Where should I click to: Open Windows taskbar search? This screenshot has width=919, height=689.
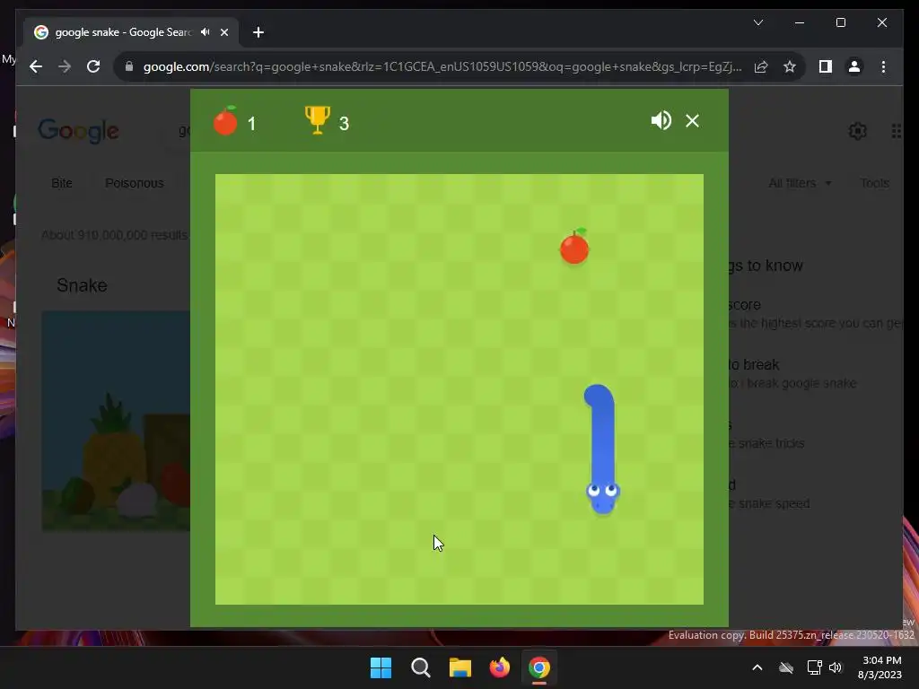(420, 667)
